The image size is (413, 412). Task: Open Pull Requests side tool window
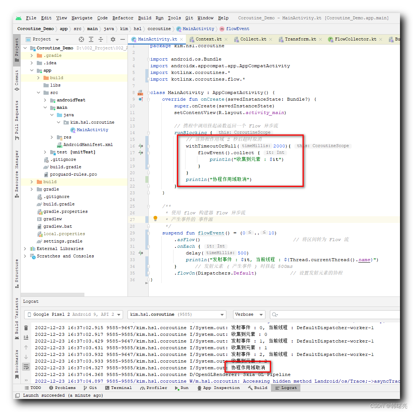click(17, 120)
